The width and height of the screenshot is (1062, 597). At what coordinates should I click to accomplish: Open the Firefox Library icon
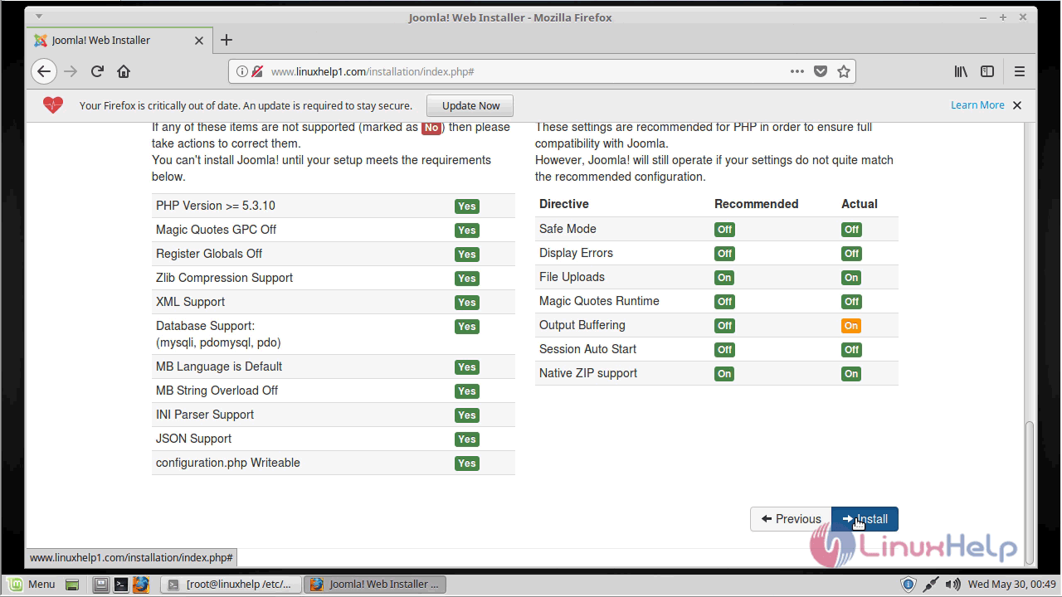[961, 71]
